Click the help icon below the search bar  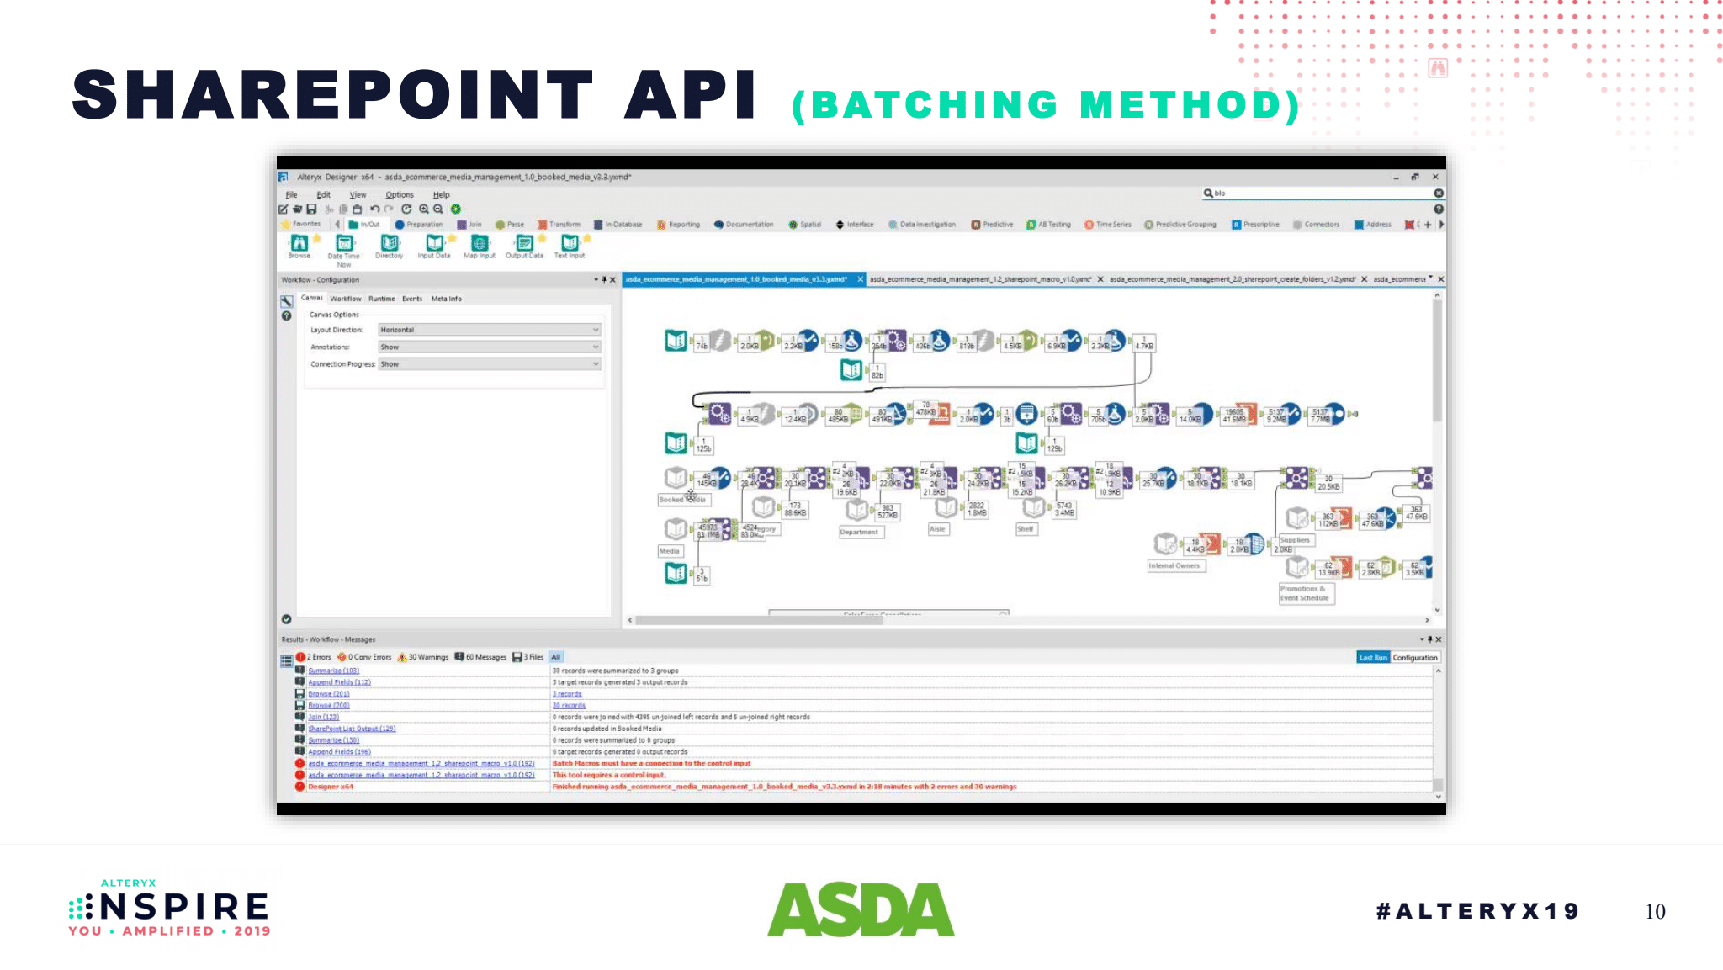pos(1439,209)
